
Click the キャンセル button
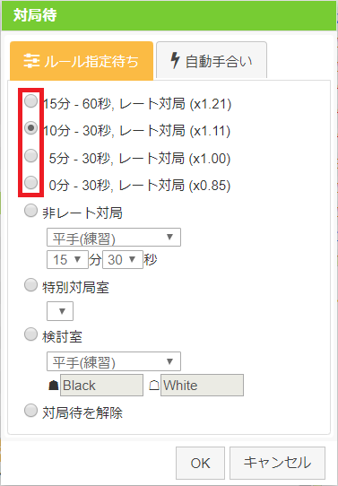(x=277, y=463)
